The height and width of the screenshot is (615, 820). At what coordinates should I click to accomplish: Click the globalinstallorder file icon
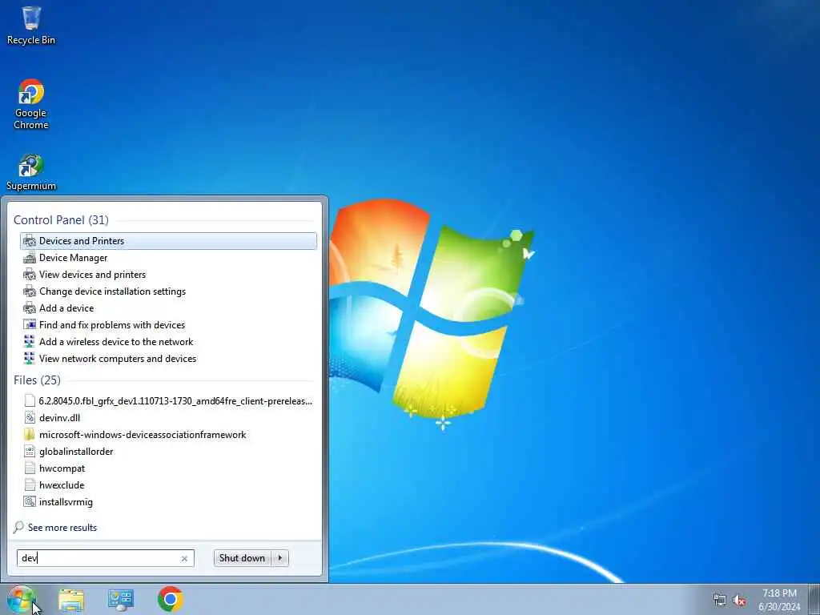[30, 452]
